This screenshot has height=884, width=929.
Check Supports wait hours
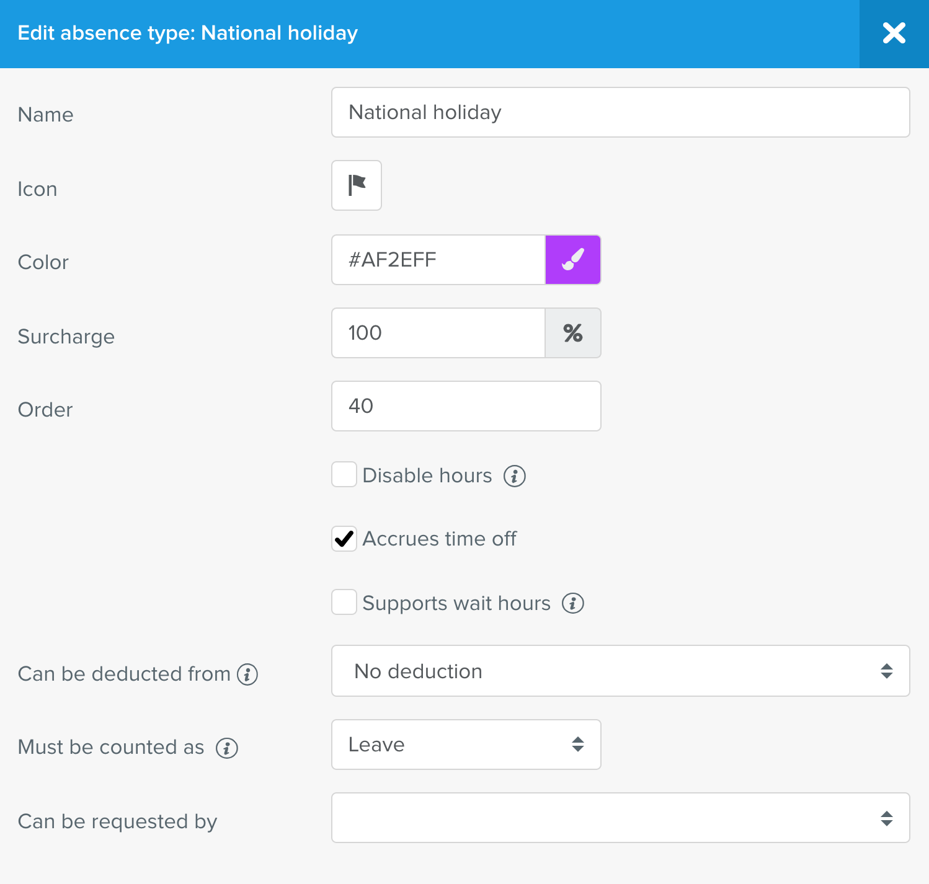click(x=344, y=603)
